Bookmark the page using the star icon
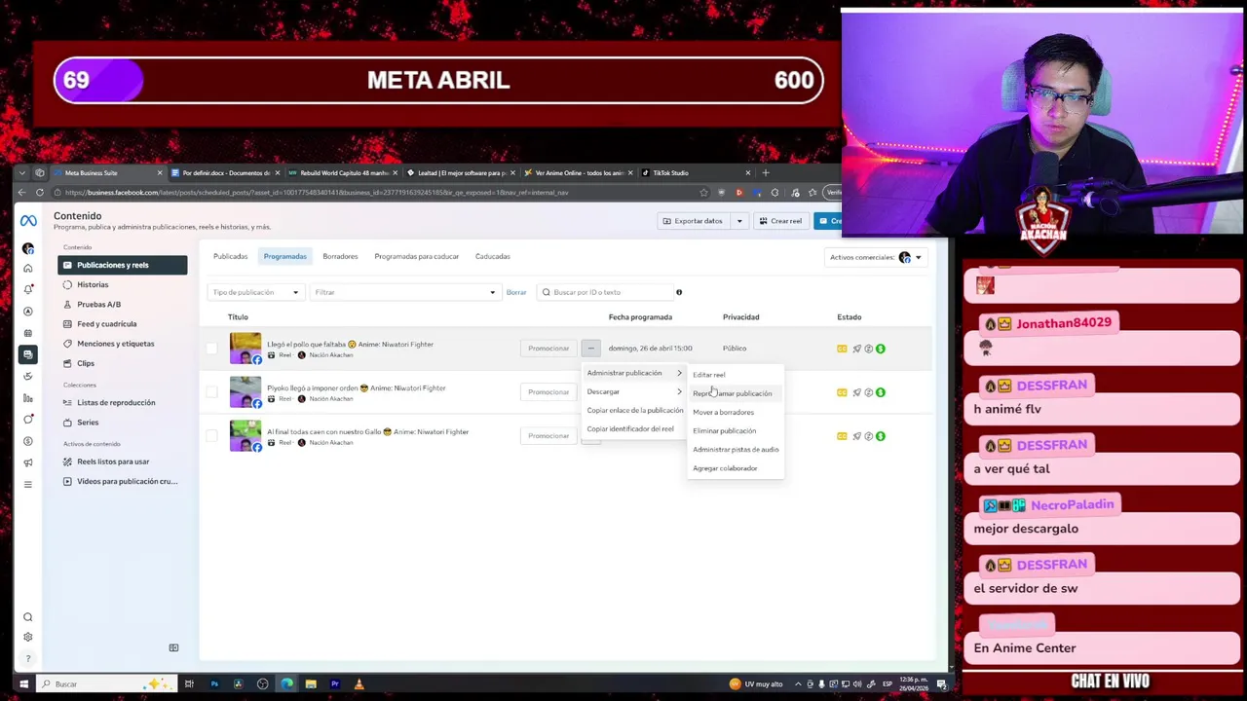Viewport: 1247px width, 701px height. pyautogui.click(x=703, y=193)
